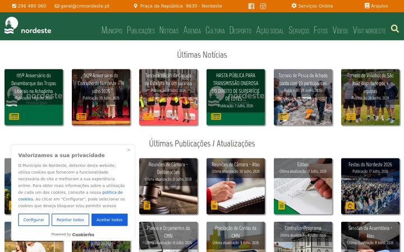Open the Visit Nordeste menu
Image resolution: width=404 pixels, height=252 pixels.
369,30
